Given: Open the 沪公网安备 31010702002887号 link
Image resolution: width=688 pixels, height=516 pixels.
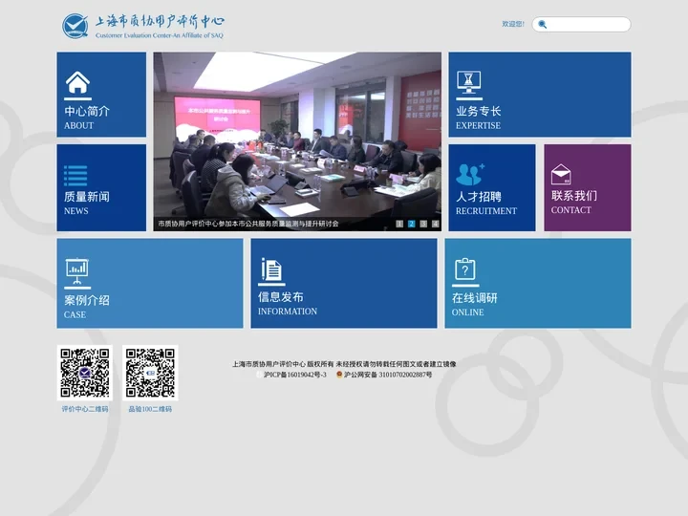Looking at the screenshot, I should coord(388,375).
